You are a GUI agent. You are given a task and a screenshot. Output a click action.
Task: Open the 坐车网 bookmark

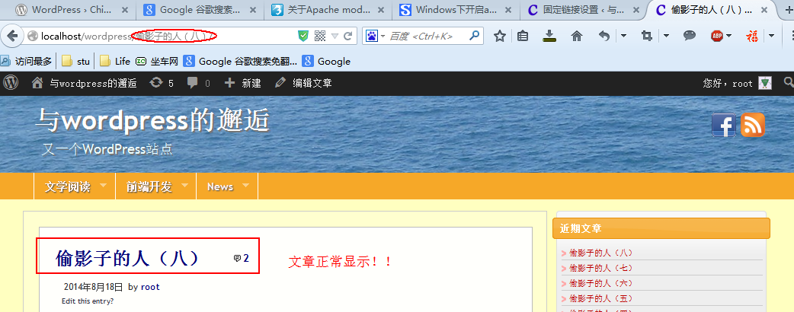157,61
